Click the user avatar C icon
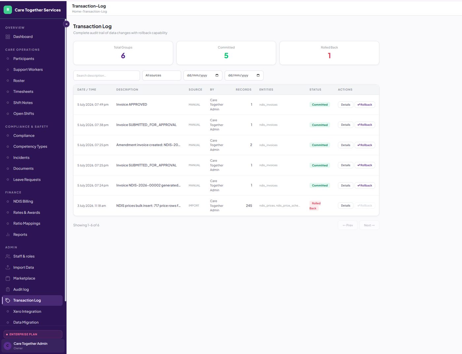Viewport: 462px width, 354px height. (x=8, y=346)
